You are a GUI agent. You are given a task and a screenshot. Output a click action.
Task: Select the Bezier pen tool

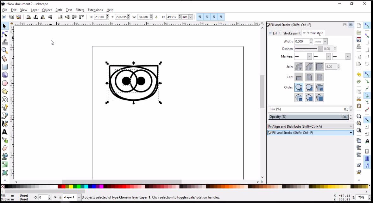pyautogui.click(x=4, y=116)
